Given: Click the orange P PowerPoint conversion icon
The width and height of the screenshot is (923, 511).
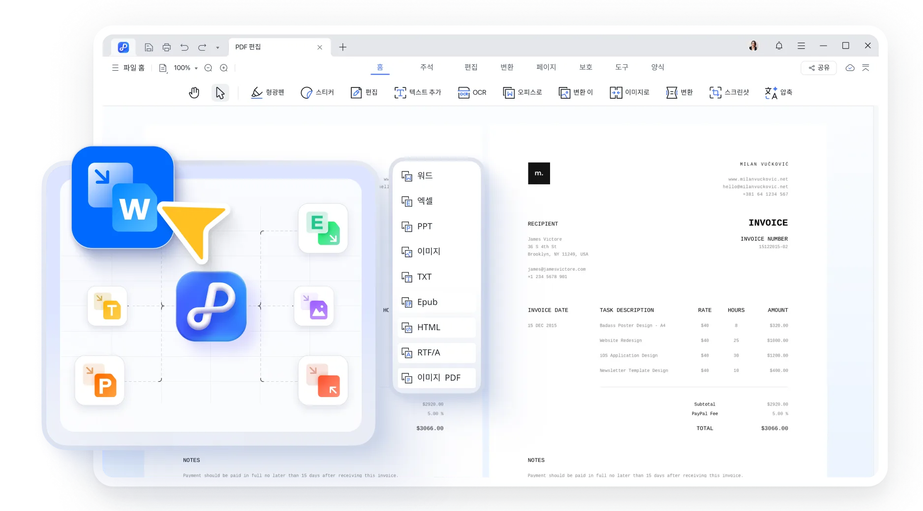Looking at the screenshot, I should pyautogui.click(x=99, y=380).
